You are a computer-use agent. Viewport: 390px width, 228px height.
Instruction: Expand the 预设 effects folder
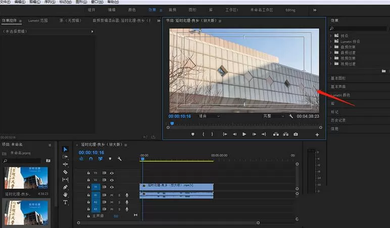click(x=331, y=36)
